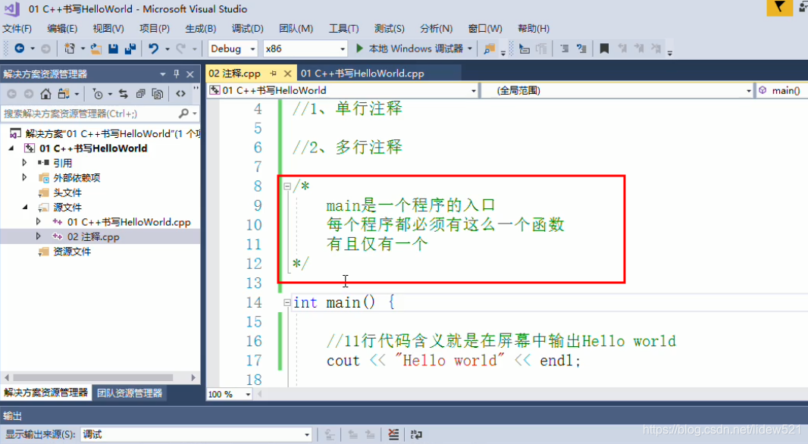This screenshot has width=808, height=444.
Task: Collapse all nodes in Solution Explorer
Action: click(140, 94)
